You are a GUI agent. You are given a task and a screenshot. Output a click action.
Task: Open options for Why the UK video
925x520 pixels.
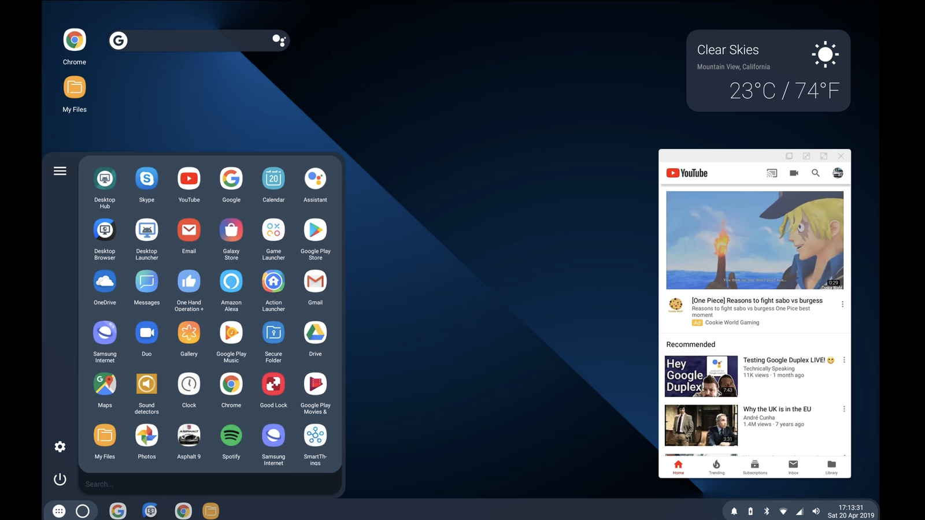click(x=844, y=409)
